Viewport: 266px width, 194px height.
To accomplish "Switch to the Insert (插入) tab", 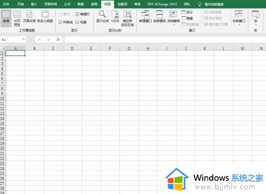I will pos(34,4).
